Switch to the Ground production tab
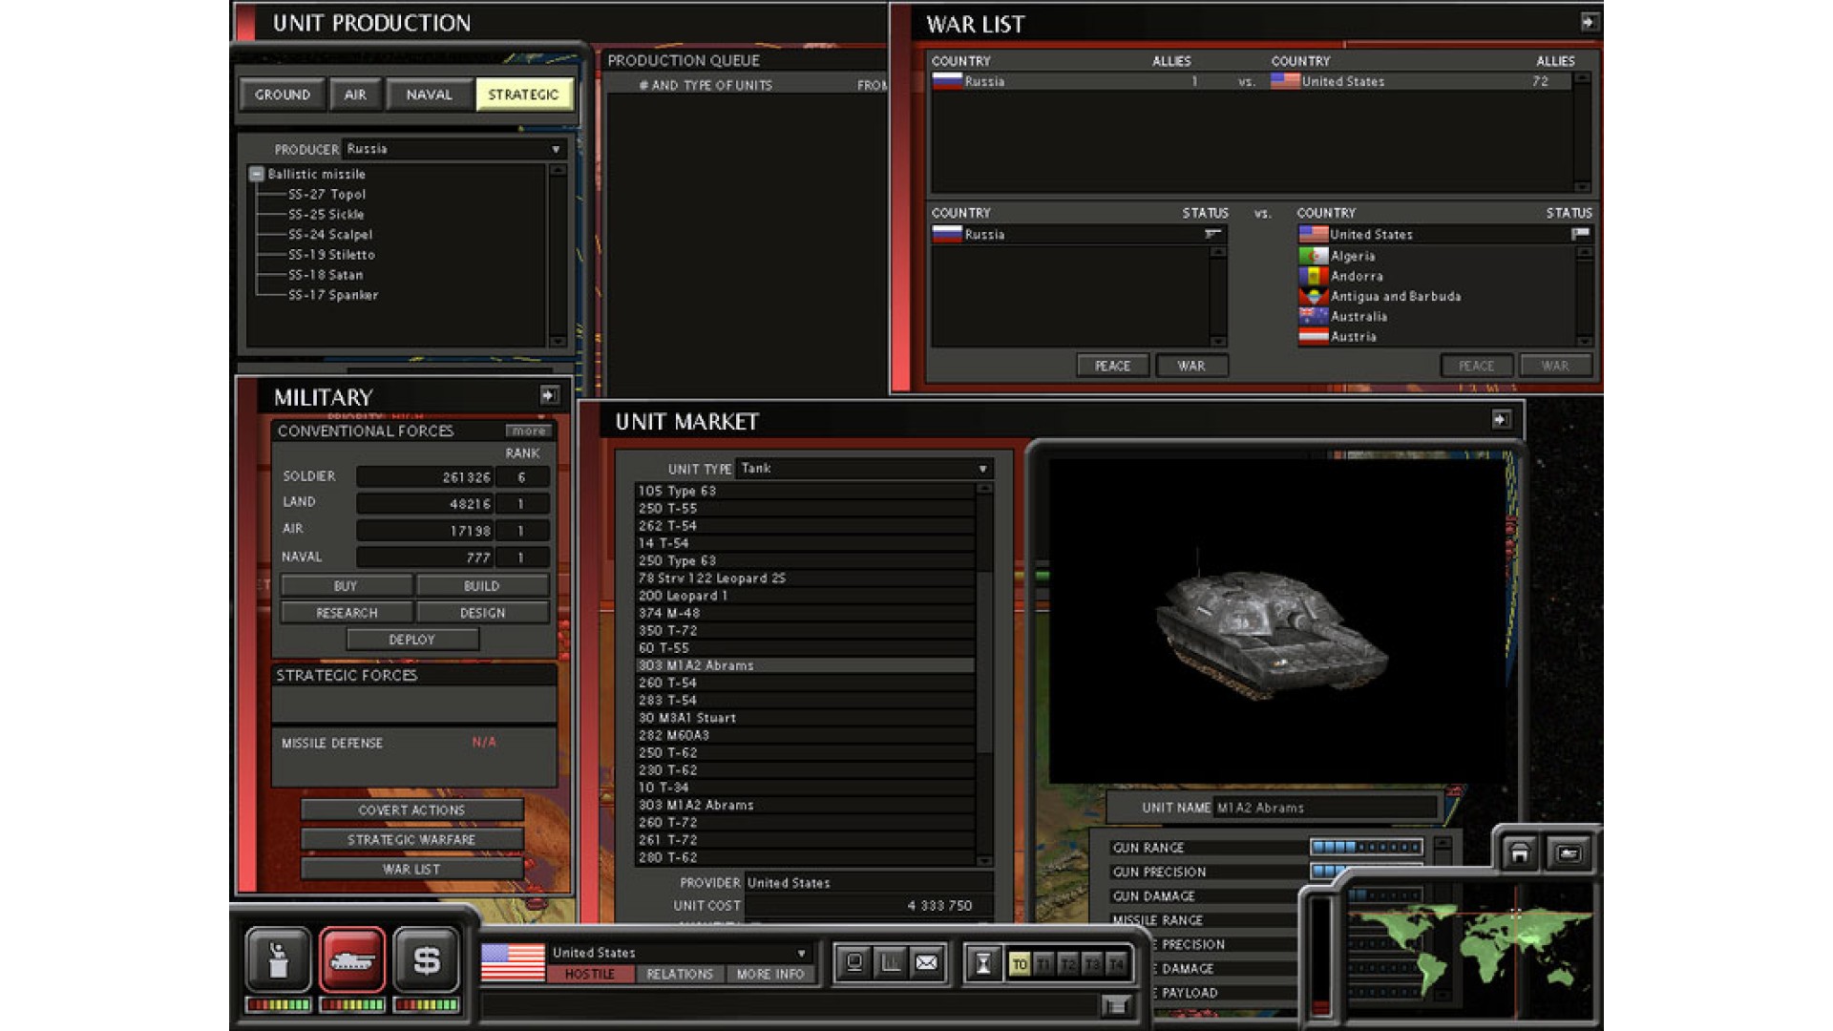Screen dimensions: 1833x1031 [x=282, y=95]
